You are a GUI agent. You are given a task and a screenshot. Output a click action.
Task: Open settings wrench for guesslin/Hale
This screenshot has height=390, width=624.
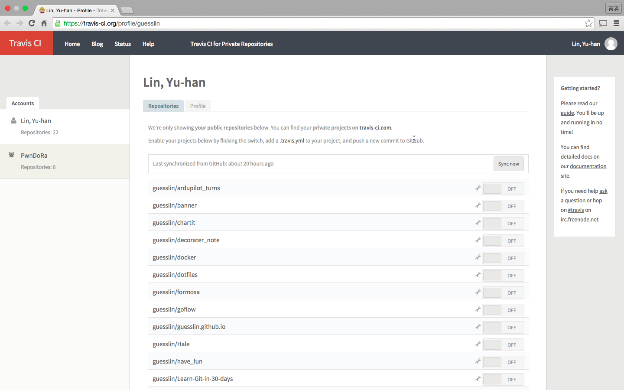[x=478, y=344]
